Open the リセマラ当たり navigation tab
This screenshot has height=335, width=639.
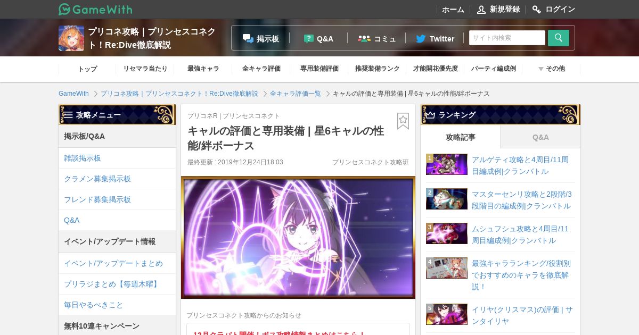(x=145, y=69)
